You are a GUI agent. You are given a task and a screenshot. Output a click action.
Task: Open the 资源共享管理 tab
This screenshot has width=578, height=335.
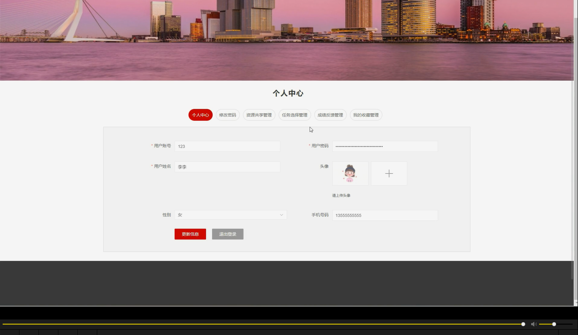coord(259,115)
